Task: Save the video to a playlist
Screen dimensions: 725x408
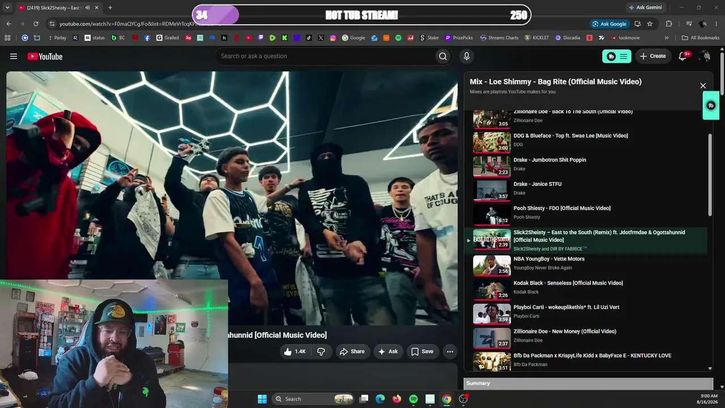Action: click(423, 351)
